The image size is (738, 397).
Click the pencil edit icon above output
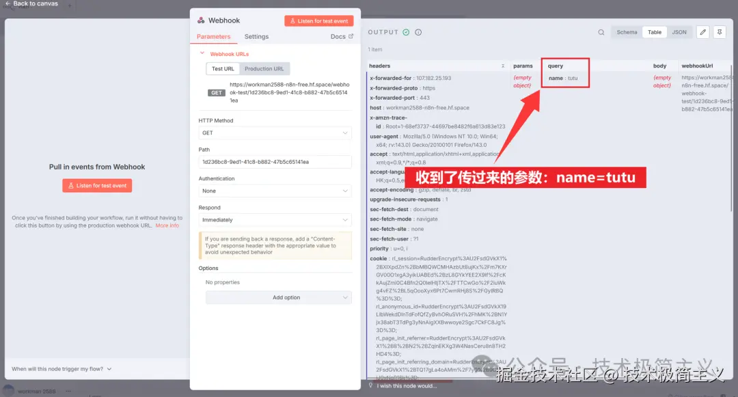click(x=702, y=31)
